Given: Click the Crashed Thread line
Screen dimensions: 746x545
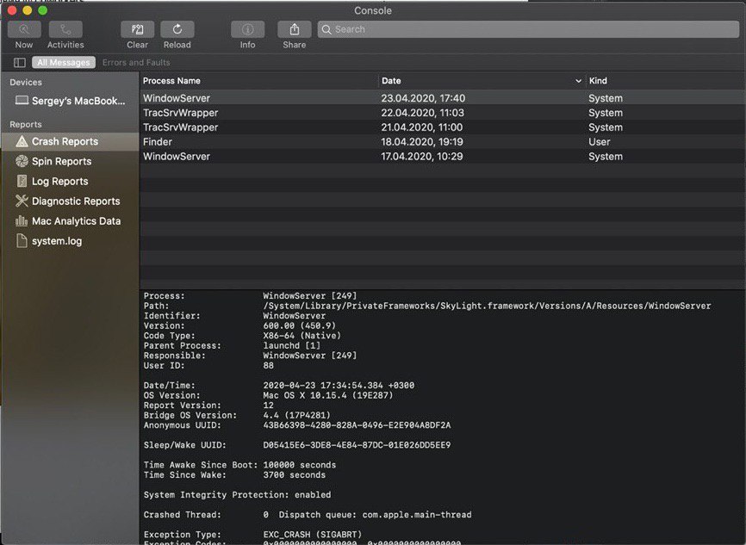Looking at the screenshot, I should [308, 515].
